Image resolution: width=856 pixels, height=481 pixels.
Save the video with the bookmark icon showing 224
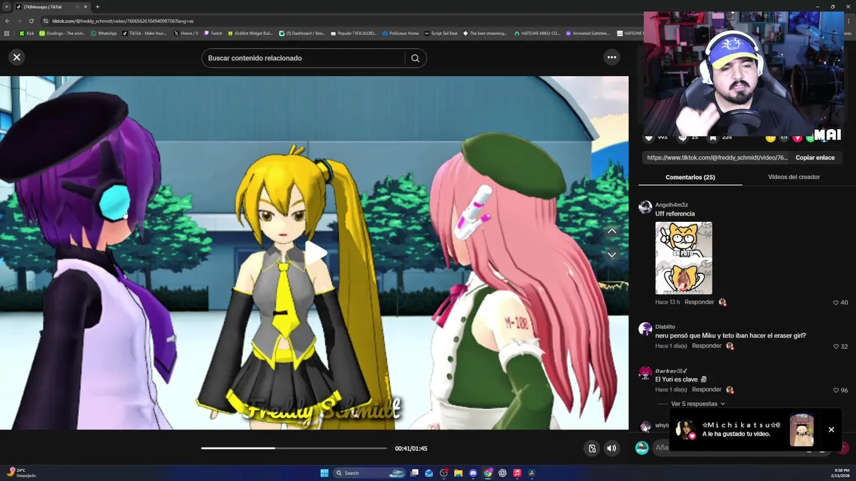[713, 138]
